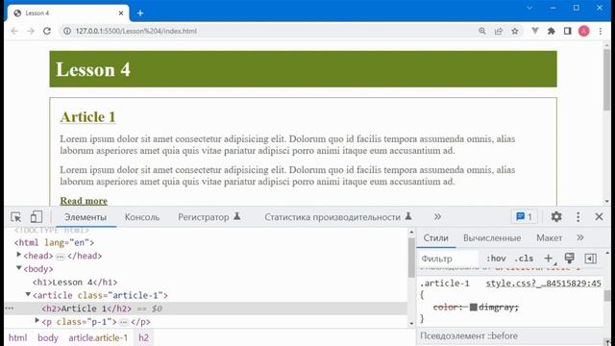
Task: Toggle the .cls classes panel
Action: tap(524, 259)
